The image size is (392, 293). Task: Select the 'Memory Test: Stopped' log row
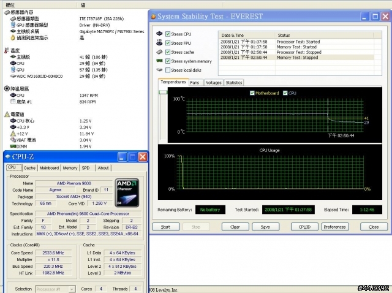(x=296, y=58)
